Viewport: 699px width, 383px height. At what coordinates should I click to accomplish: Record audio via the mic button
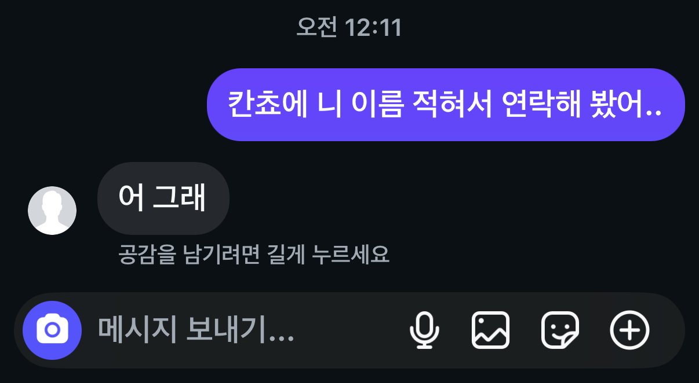(424, 330)
